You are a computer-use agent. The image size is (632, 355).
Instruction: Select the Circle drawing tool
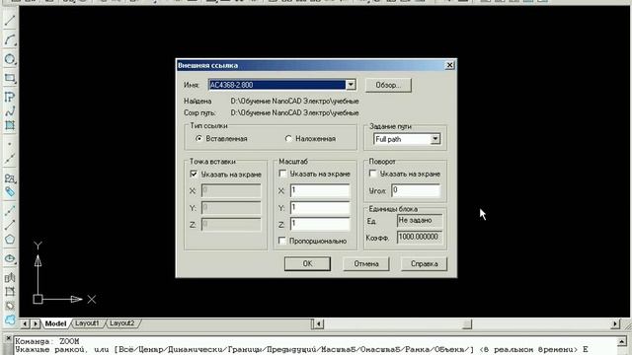pyautogui.click(x=10, y=59)
